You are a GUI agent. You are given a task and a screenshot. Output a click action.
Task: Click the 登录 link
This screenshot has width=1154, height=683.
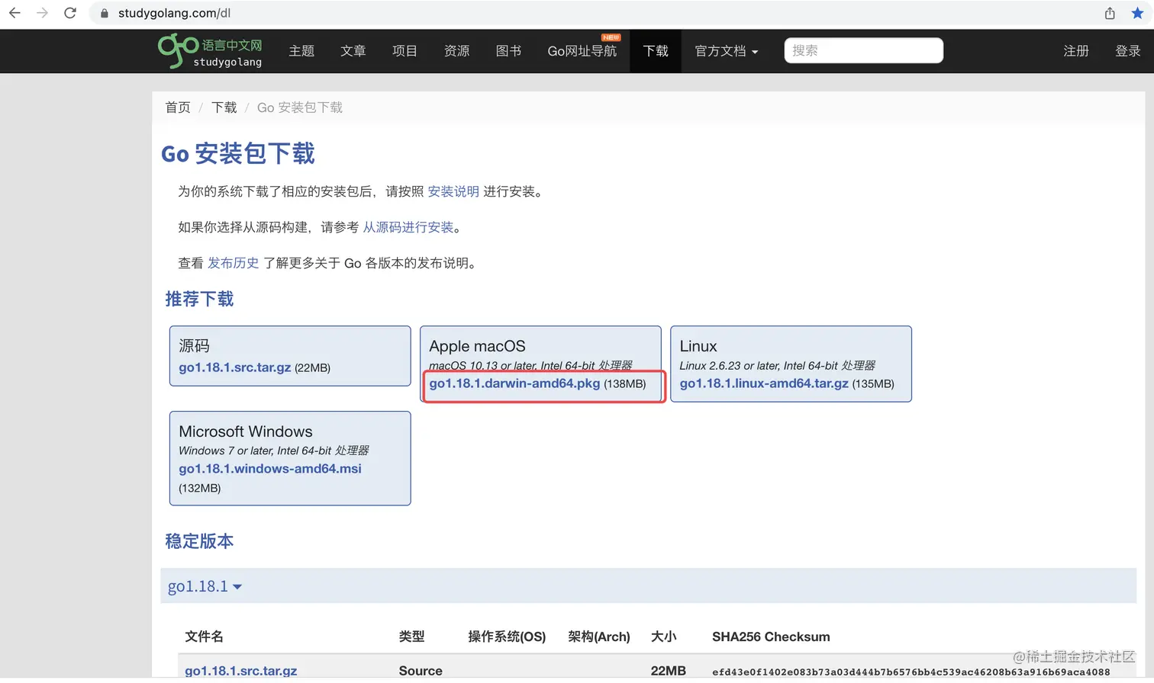pyautogui.click(x=1127, y=51)
